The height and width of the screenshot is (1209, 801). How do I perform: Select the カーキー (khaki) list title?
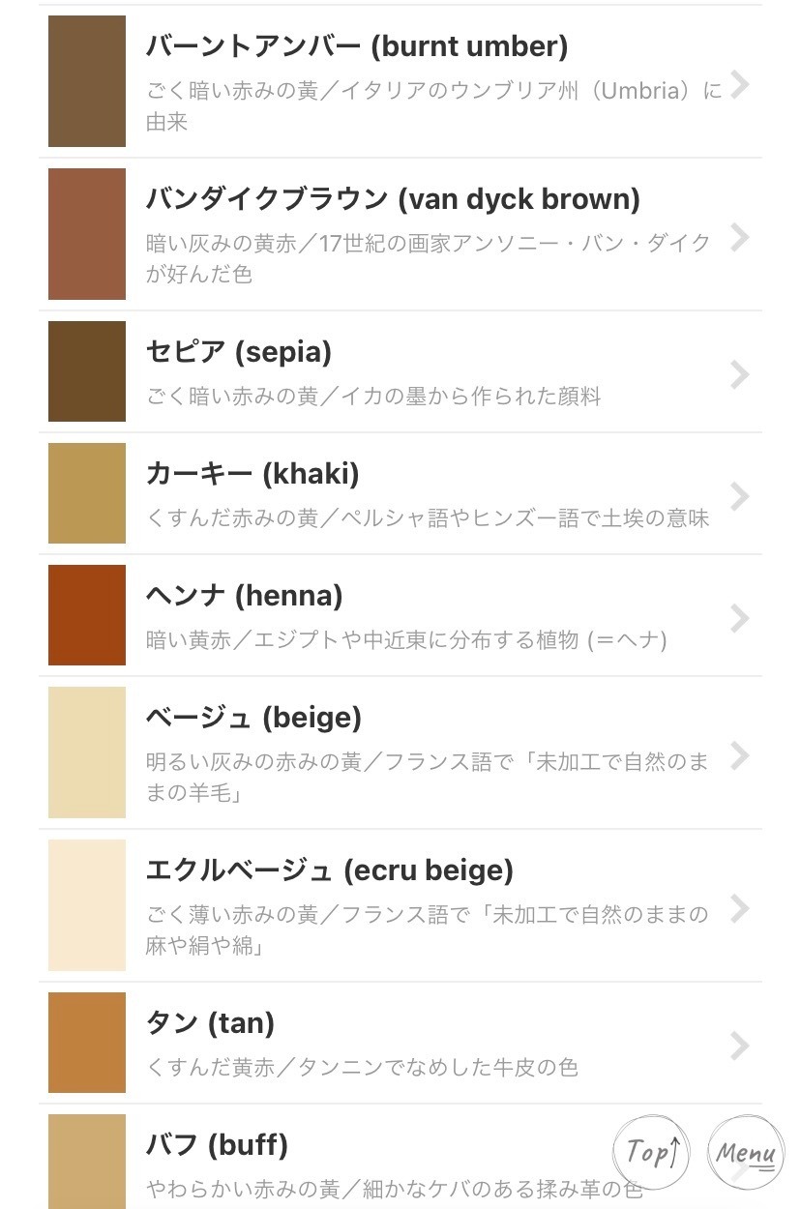coord(252,475)
